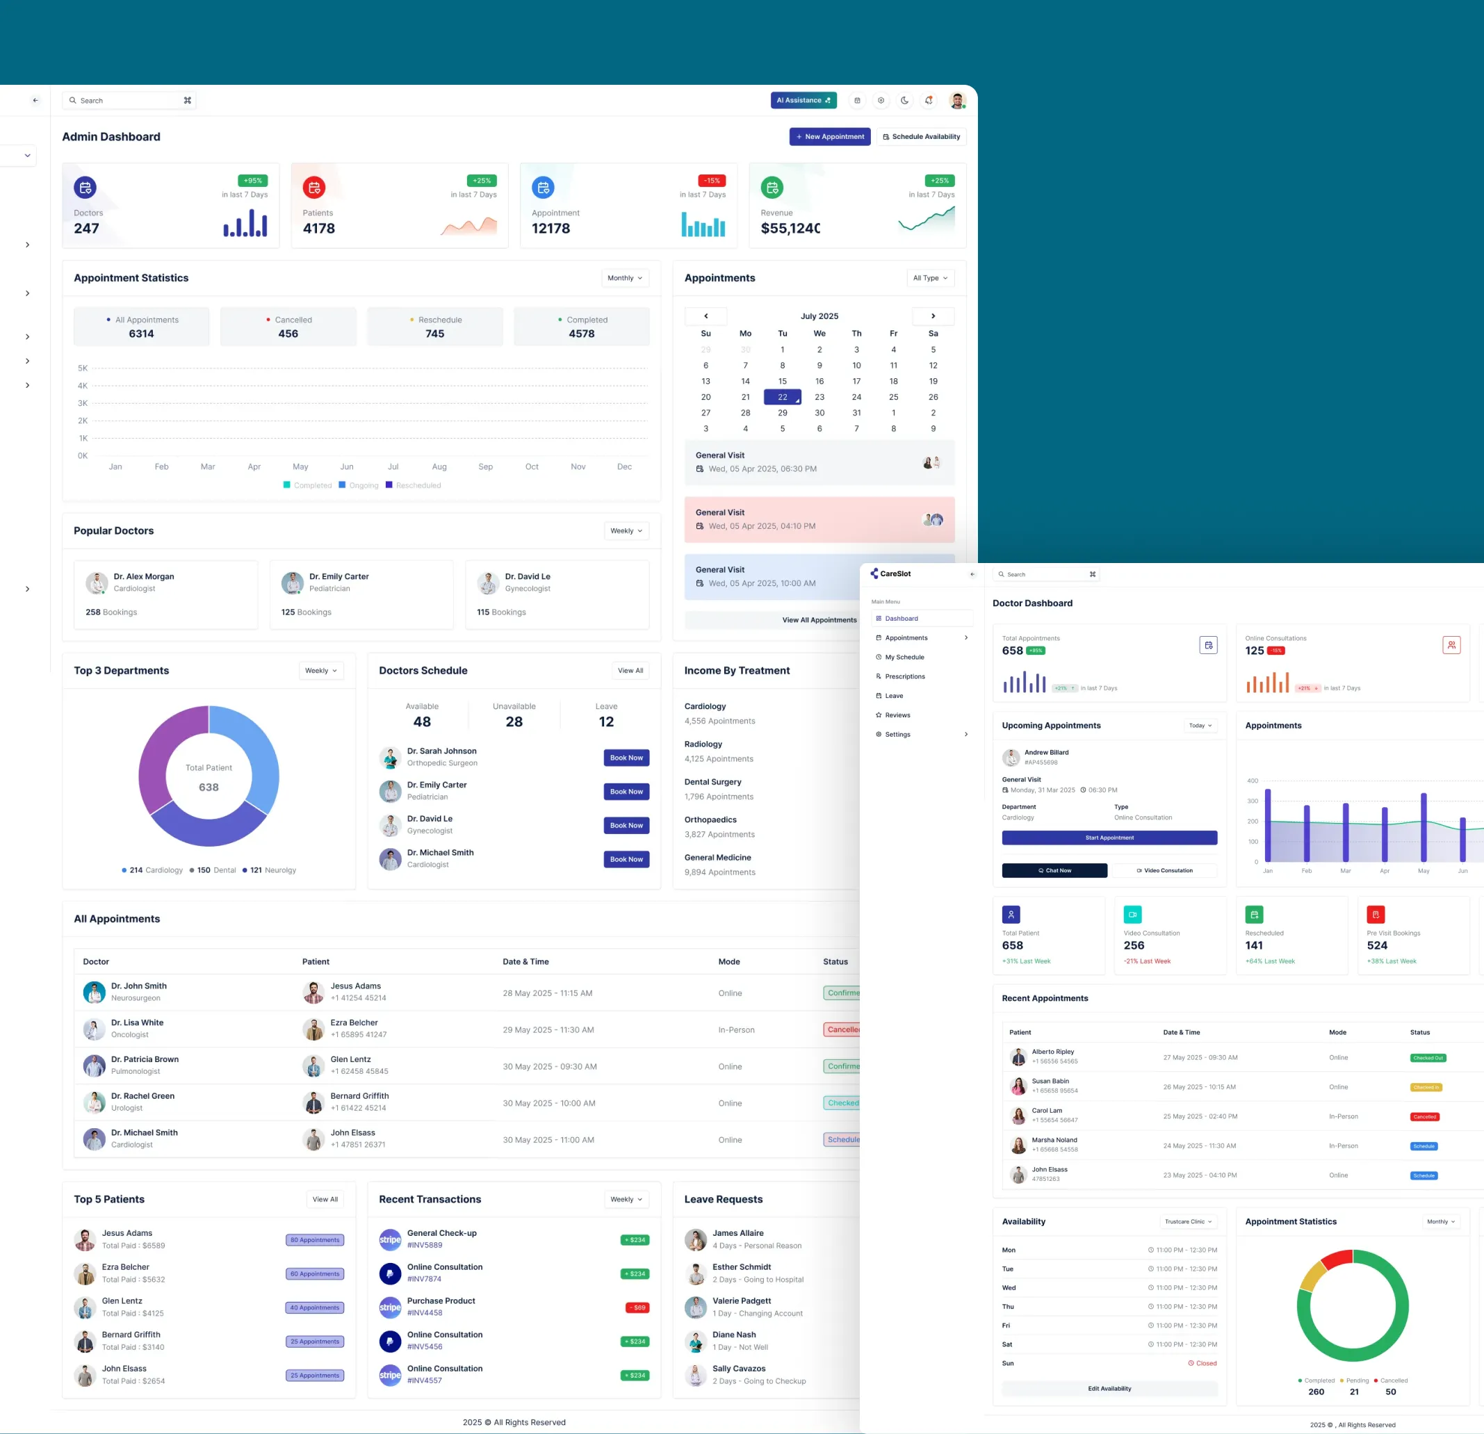
Task: Collapse admin sidebar with back arrow
Action: 35,100
